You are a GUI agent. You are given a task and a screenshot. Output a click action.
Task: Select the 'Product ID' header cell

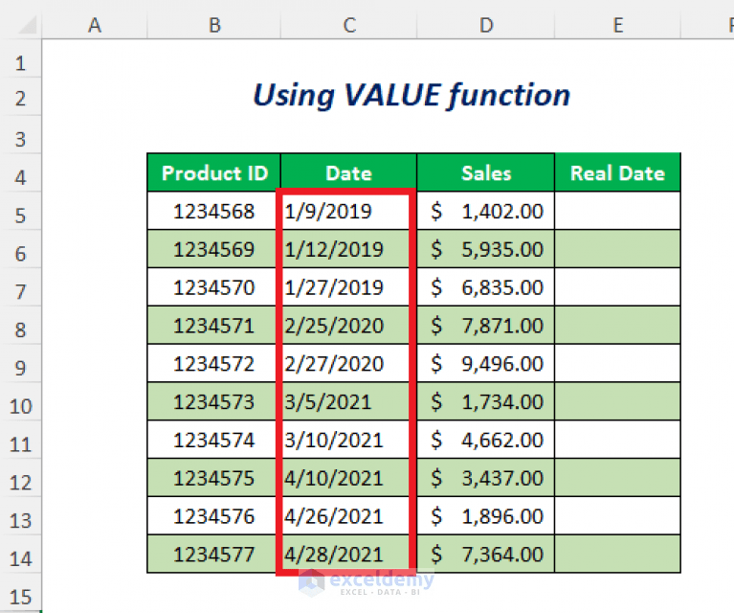point(214,172)
